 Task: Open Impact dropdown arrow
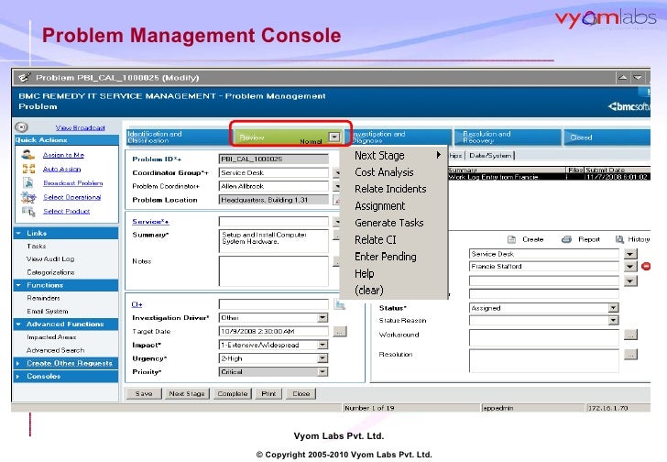(x=323, y=345)
